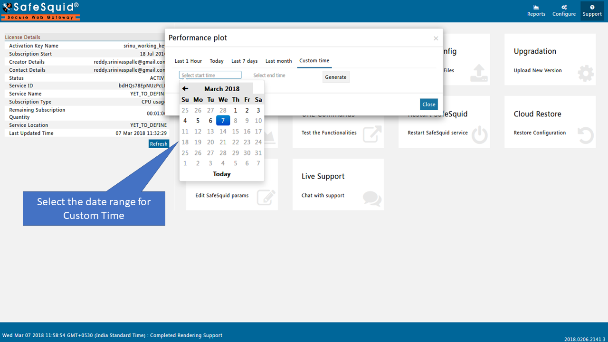This screenshot has height=342, width=608.
Task: Open the Support section icon
Action: [x=592, y=10]
